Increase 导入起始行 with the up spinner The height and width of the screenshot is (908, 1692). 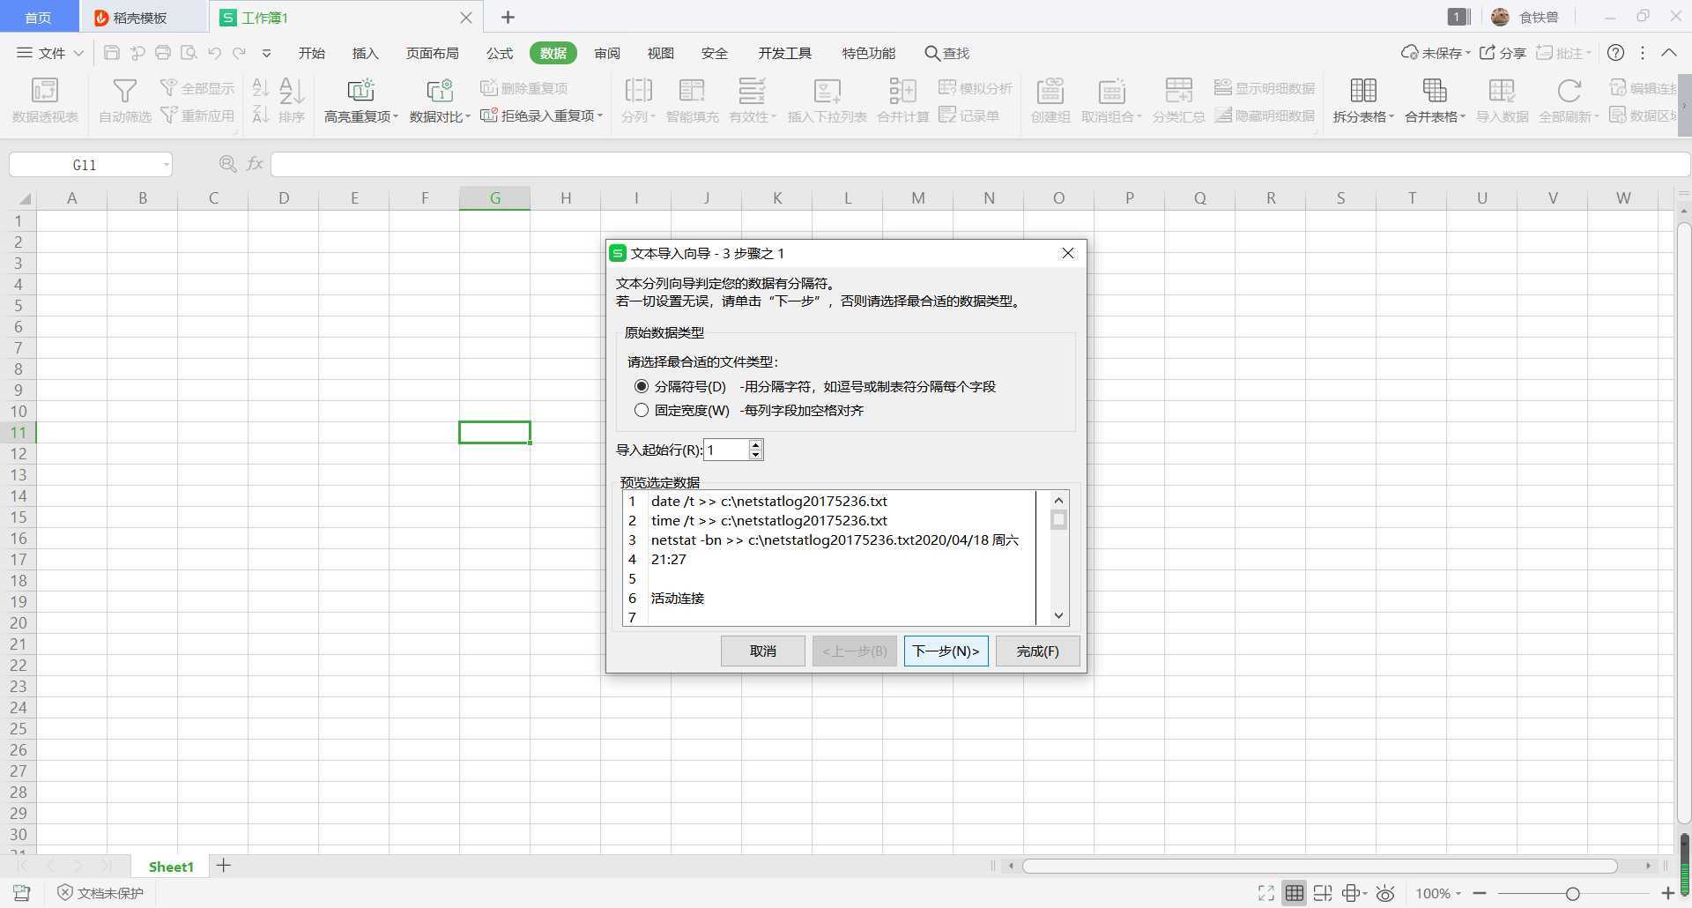[x=755, y=444]
